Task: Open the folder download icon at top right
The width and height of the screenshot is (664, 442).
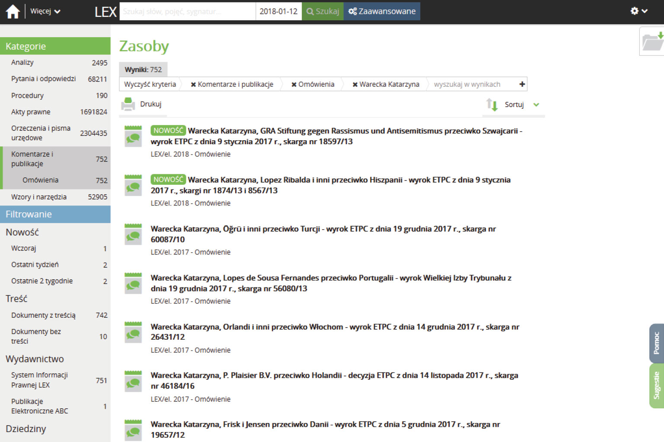Action: coord(652,41)
